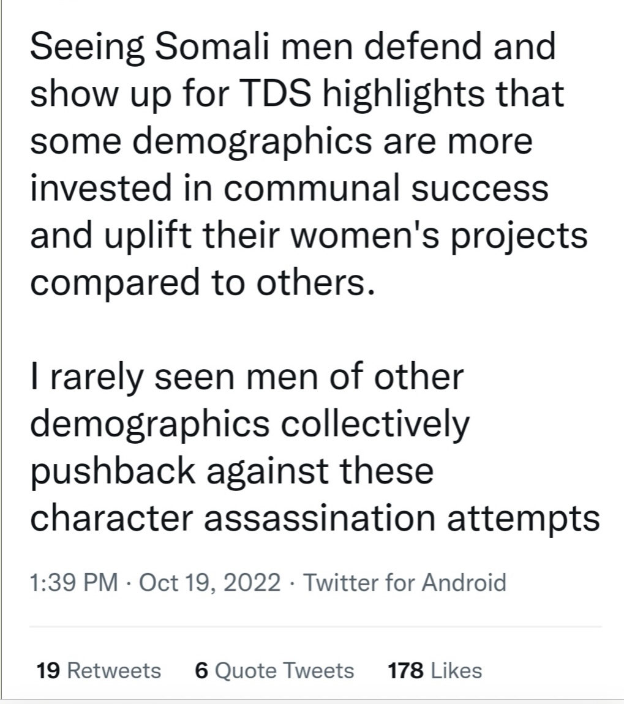The width and height of the screenshot is (624, 704).
Task: Click 'character assassination attempts' line
Action: point(315,519)
